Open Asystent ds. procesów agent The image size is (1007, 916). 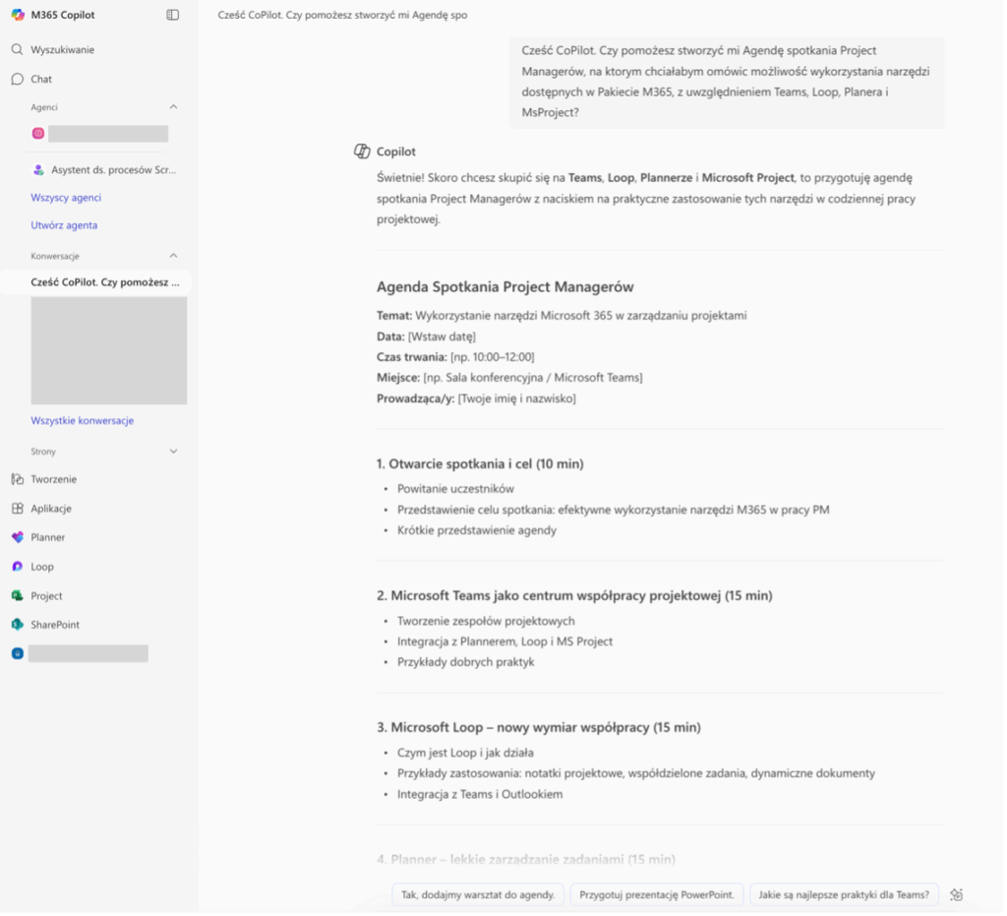click(113, 169)
